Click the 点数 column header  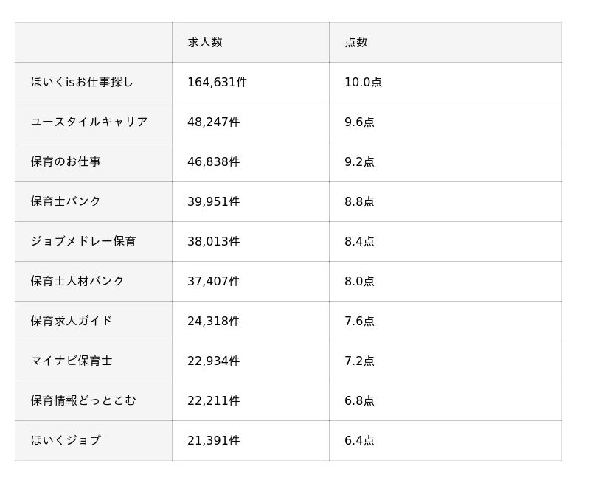(356, 43)
